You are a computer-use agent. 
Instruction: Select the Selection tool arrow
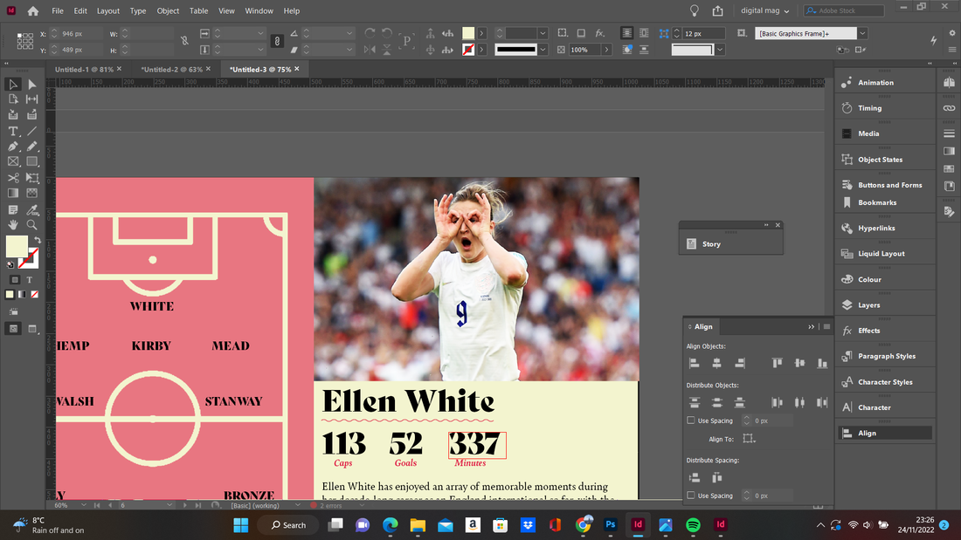[x=13, y=85]
